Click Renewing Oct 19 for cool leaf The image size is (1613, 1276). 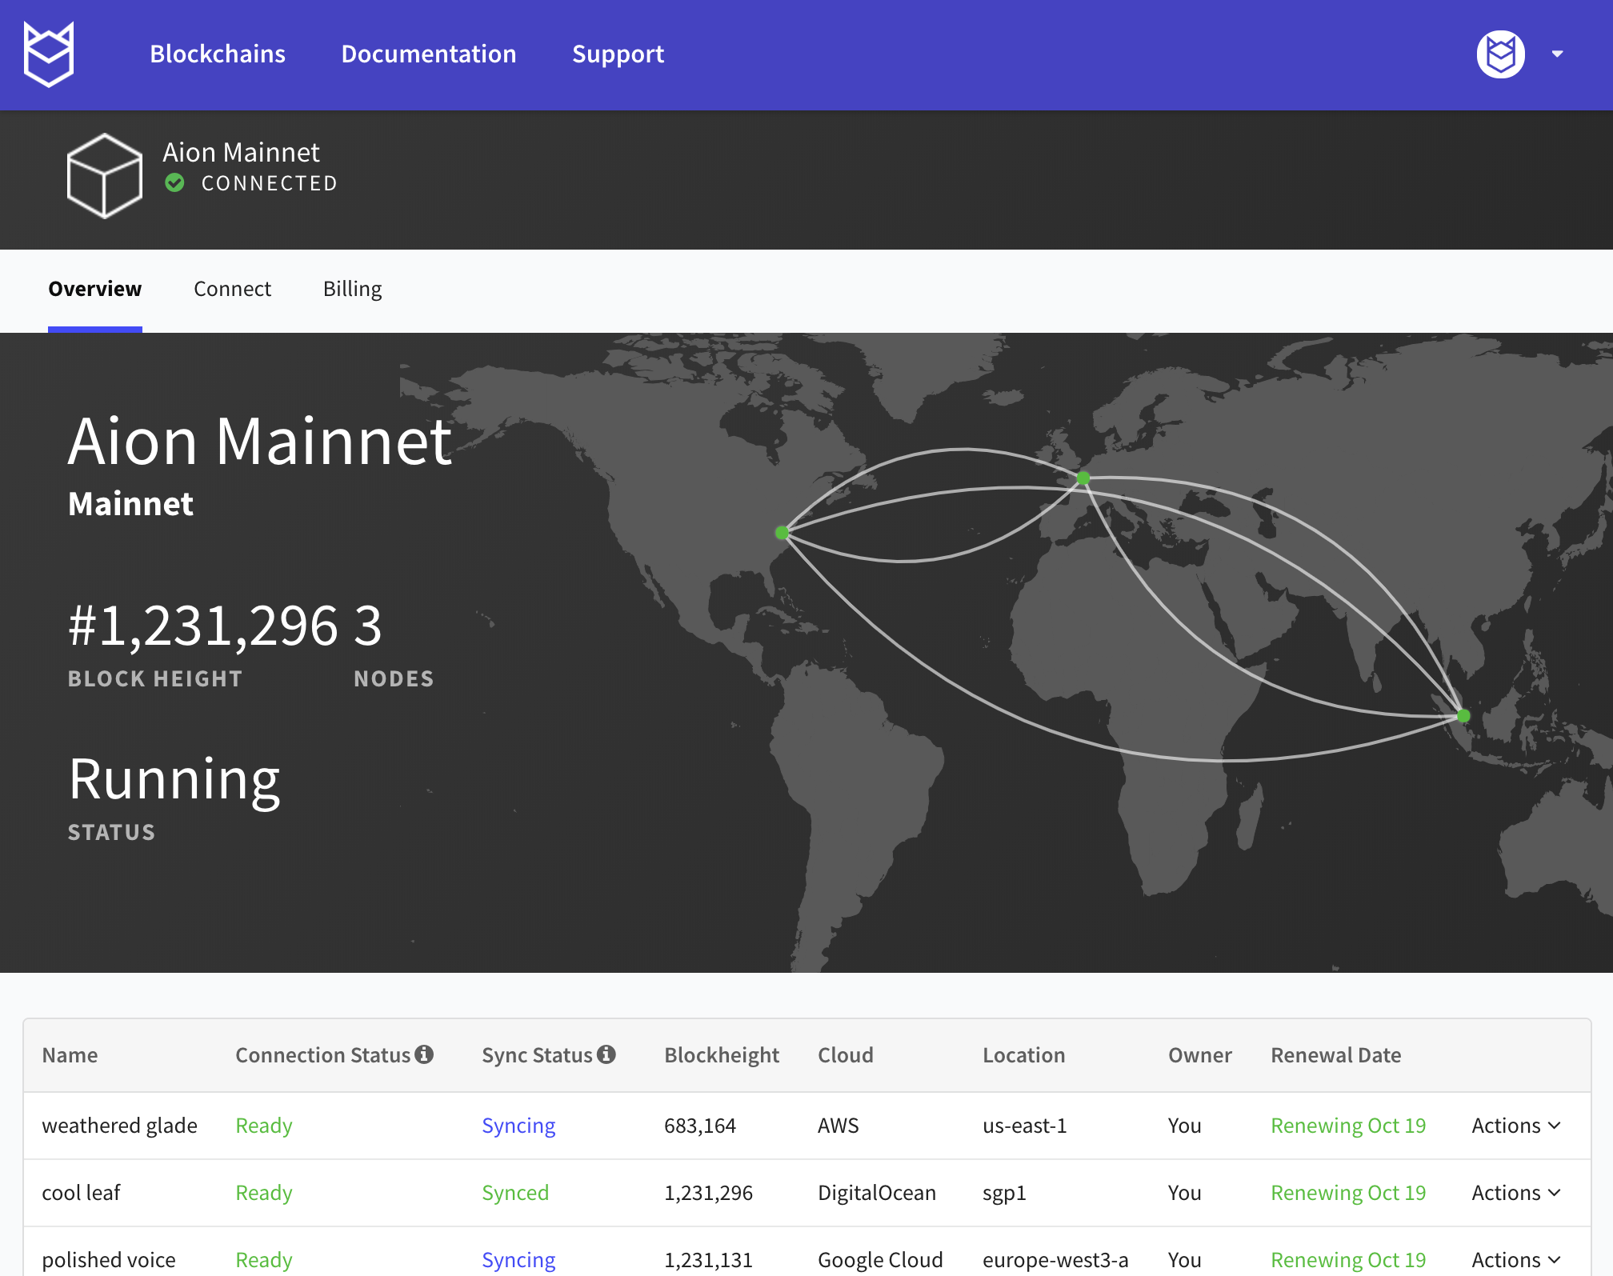click(x=1348, y=1193)
